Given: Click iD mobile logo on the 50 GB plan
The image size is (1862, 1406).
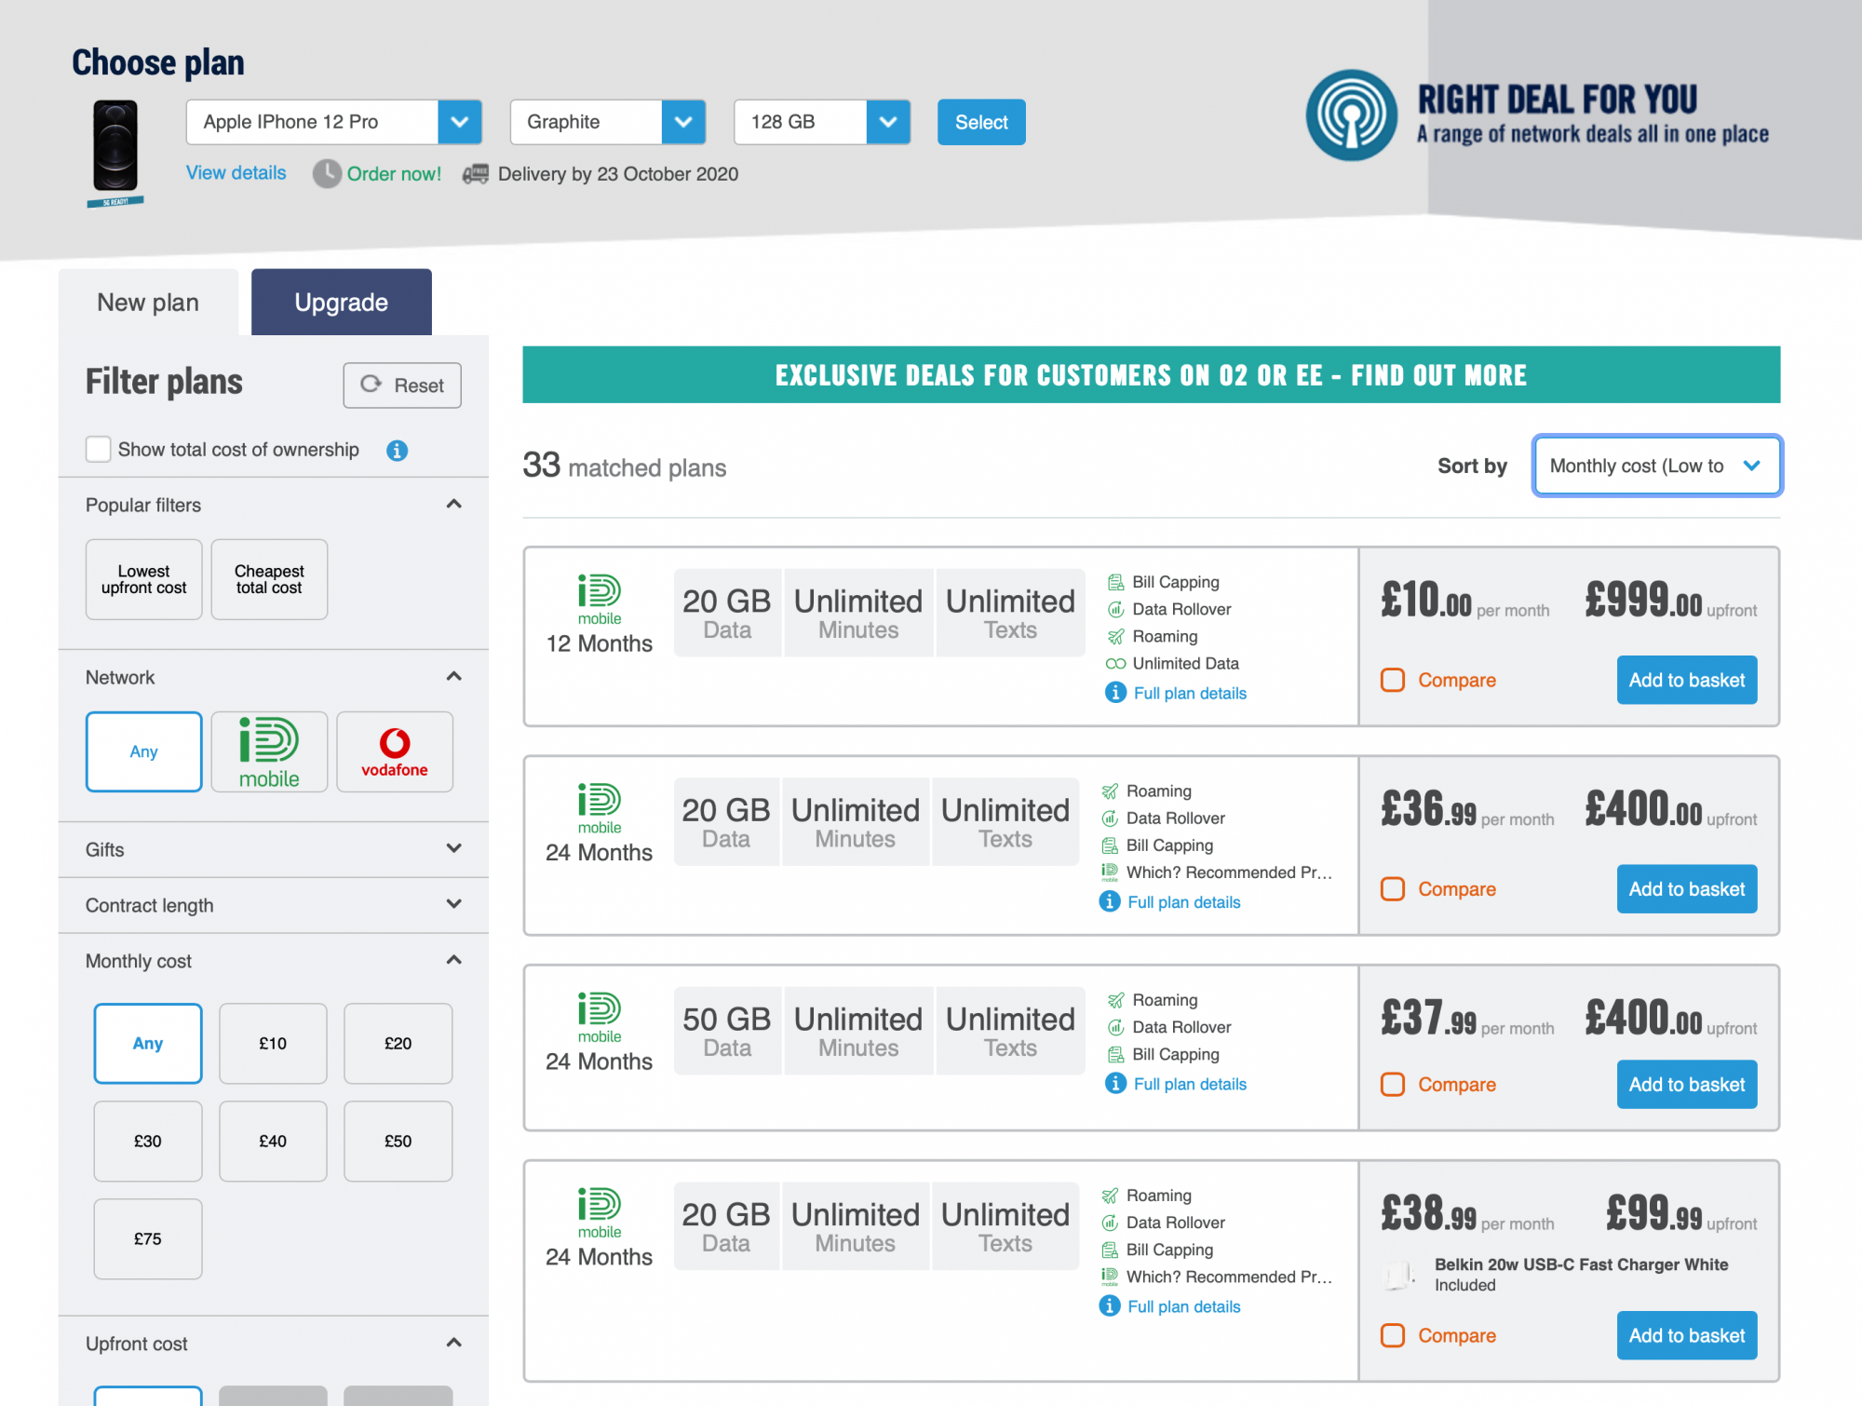Looking at the screenshot, I should pos(600,1018).
